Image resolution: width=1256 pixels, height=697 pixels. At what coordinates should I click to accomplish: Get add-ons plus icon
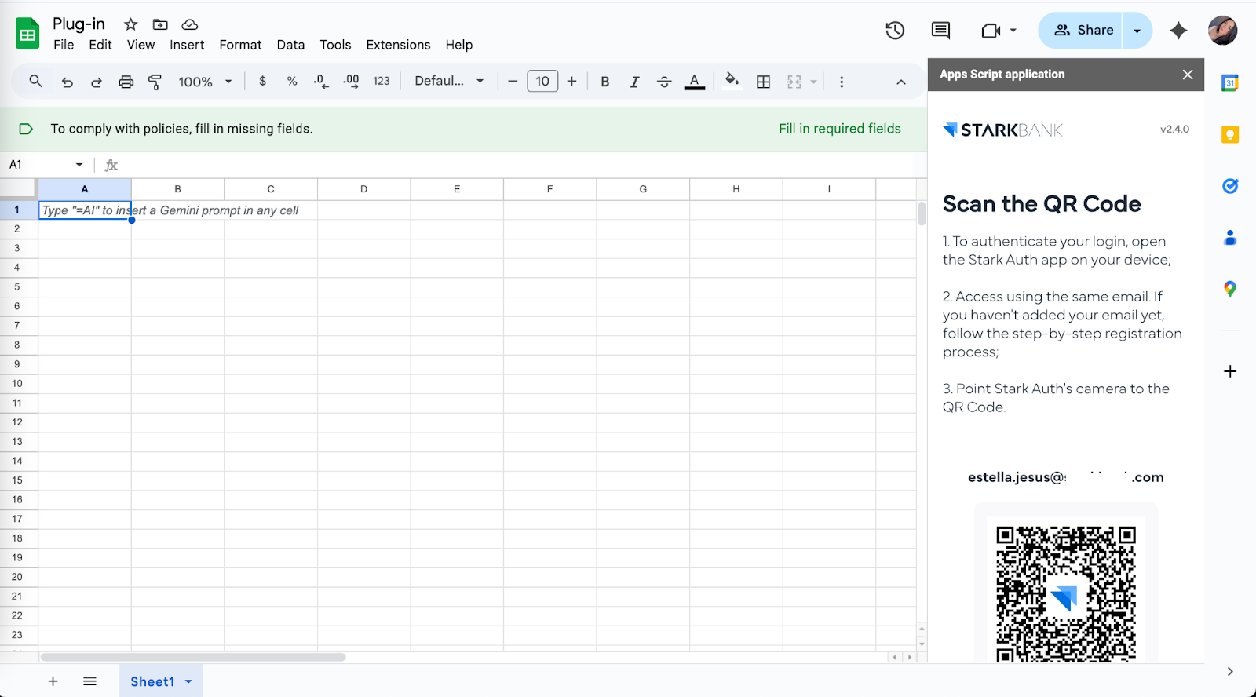1230,371
